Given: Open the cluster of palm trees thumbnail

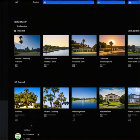Looking at the screenshot, I should 56,98.
